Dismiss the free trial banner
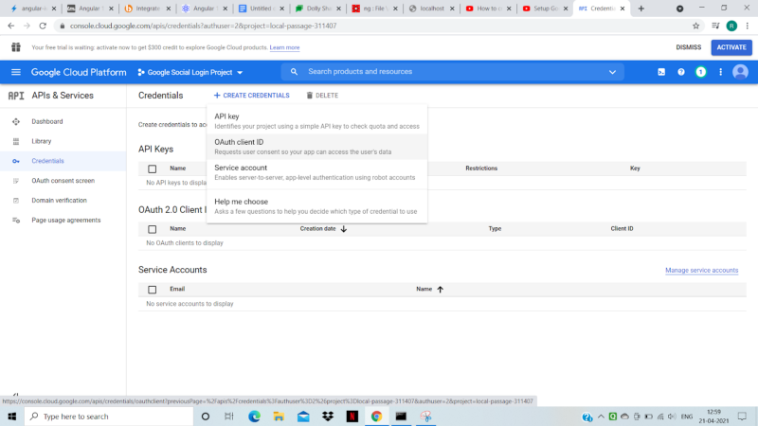The width and height of the screenshot is (758, 426). click(x=689, y=47)
